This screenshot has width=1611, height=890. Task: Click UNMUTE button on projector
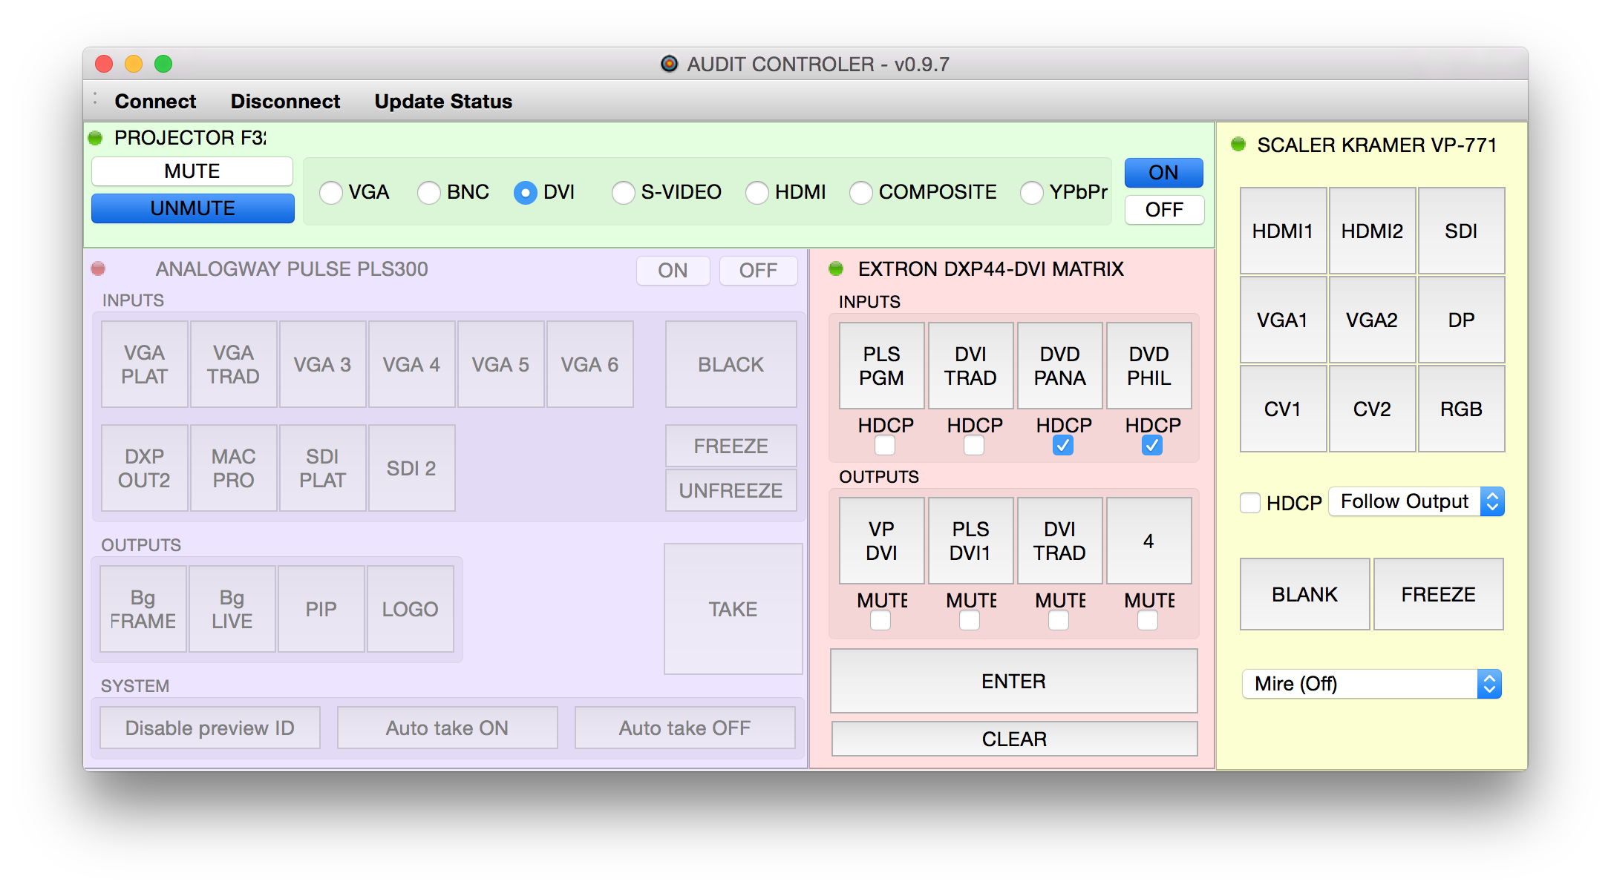coord(192,207)
